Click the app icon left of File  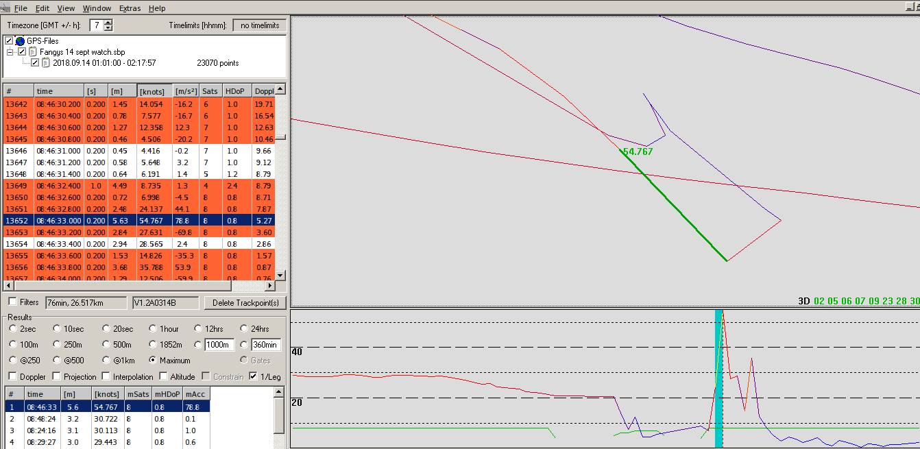point(5,8)
